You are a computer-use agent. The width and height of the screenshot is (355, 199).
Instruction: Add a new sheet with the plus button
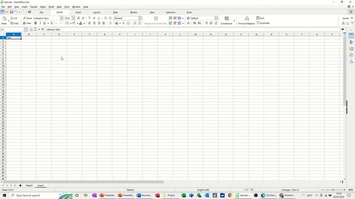(x=21, y=186)
